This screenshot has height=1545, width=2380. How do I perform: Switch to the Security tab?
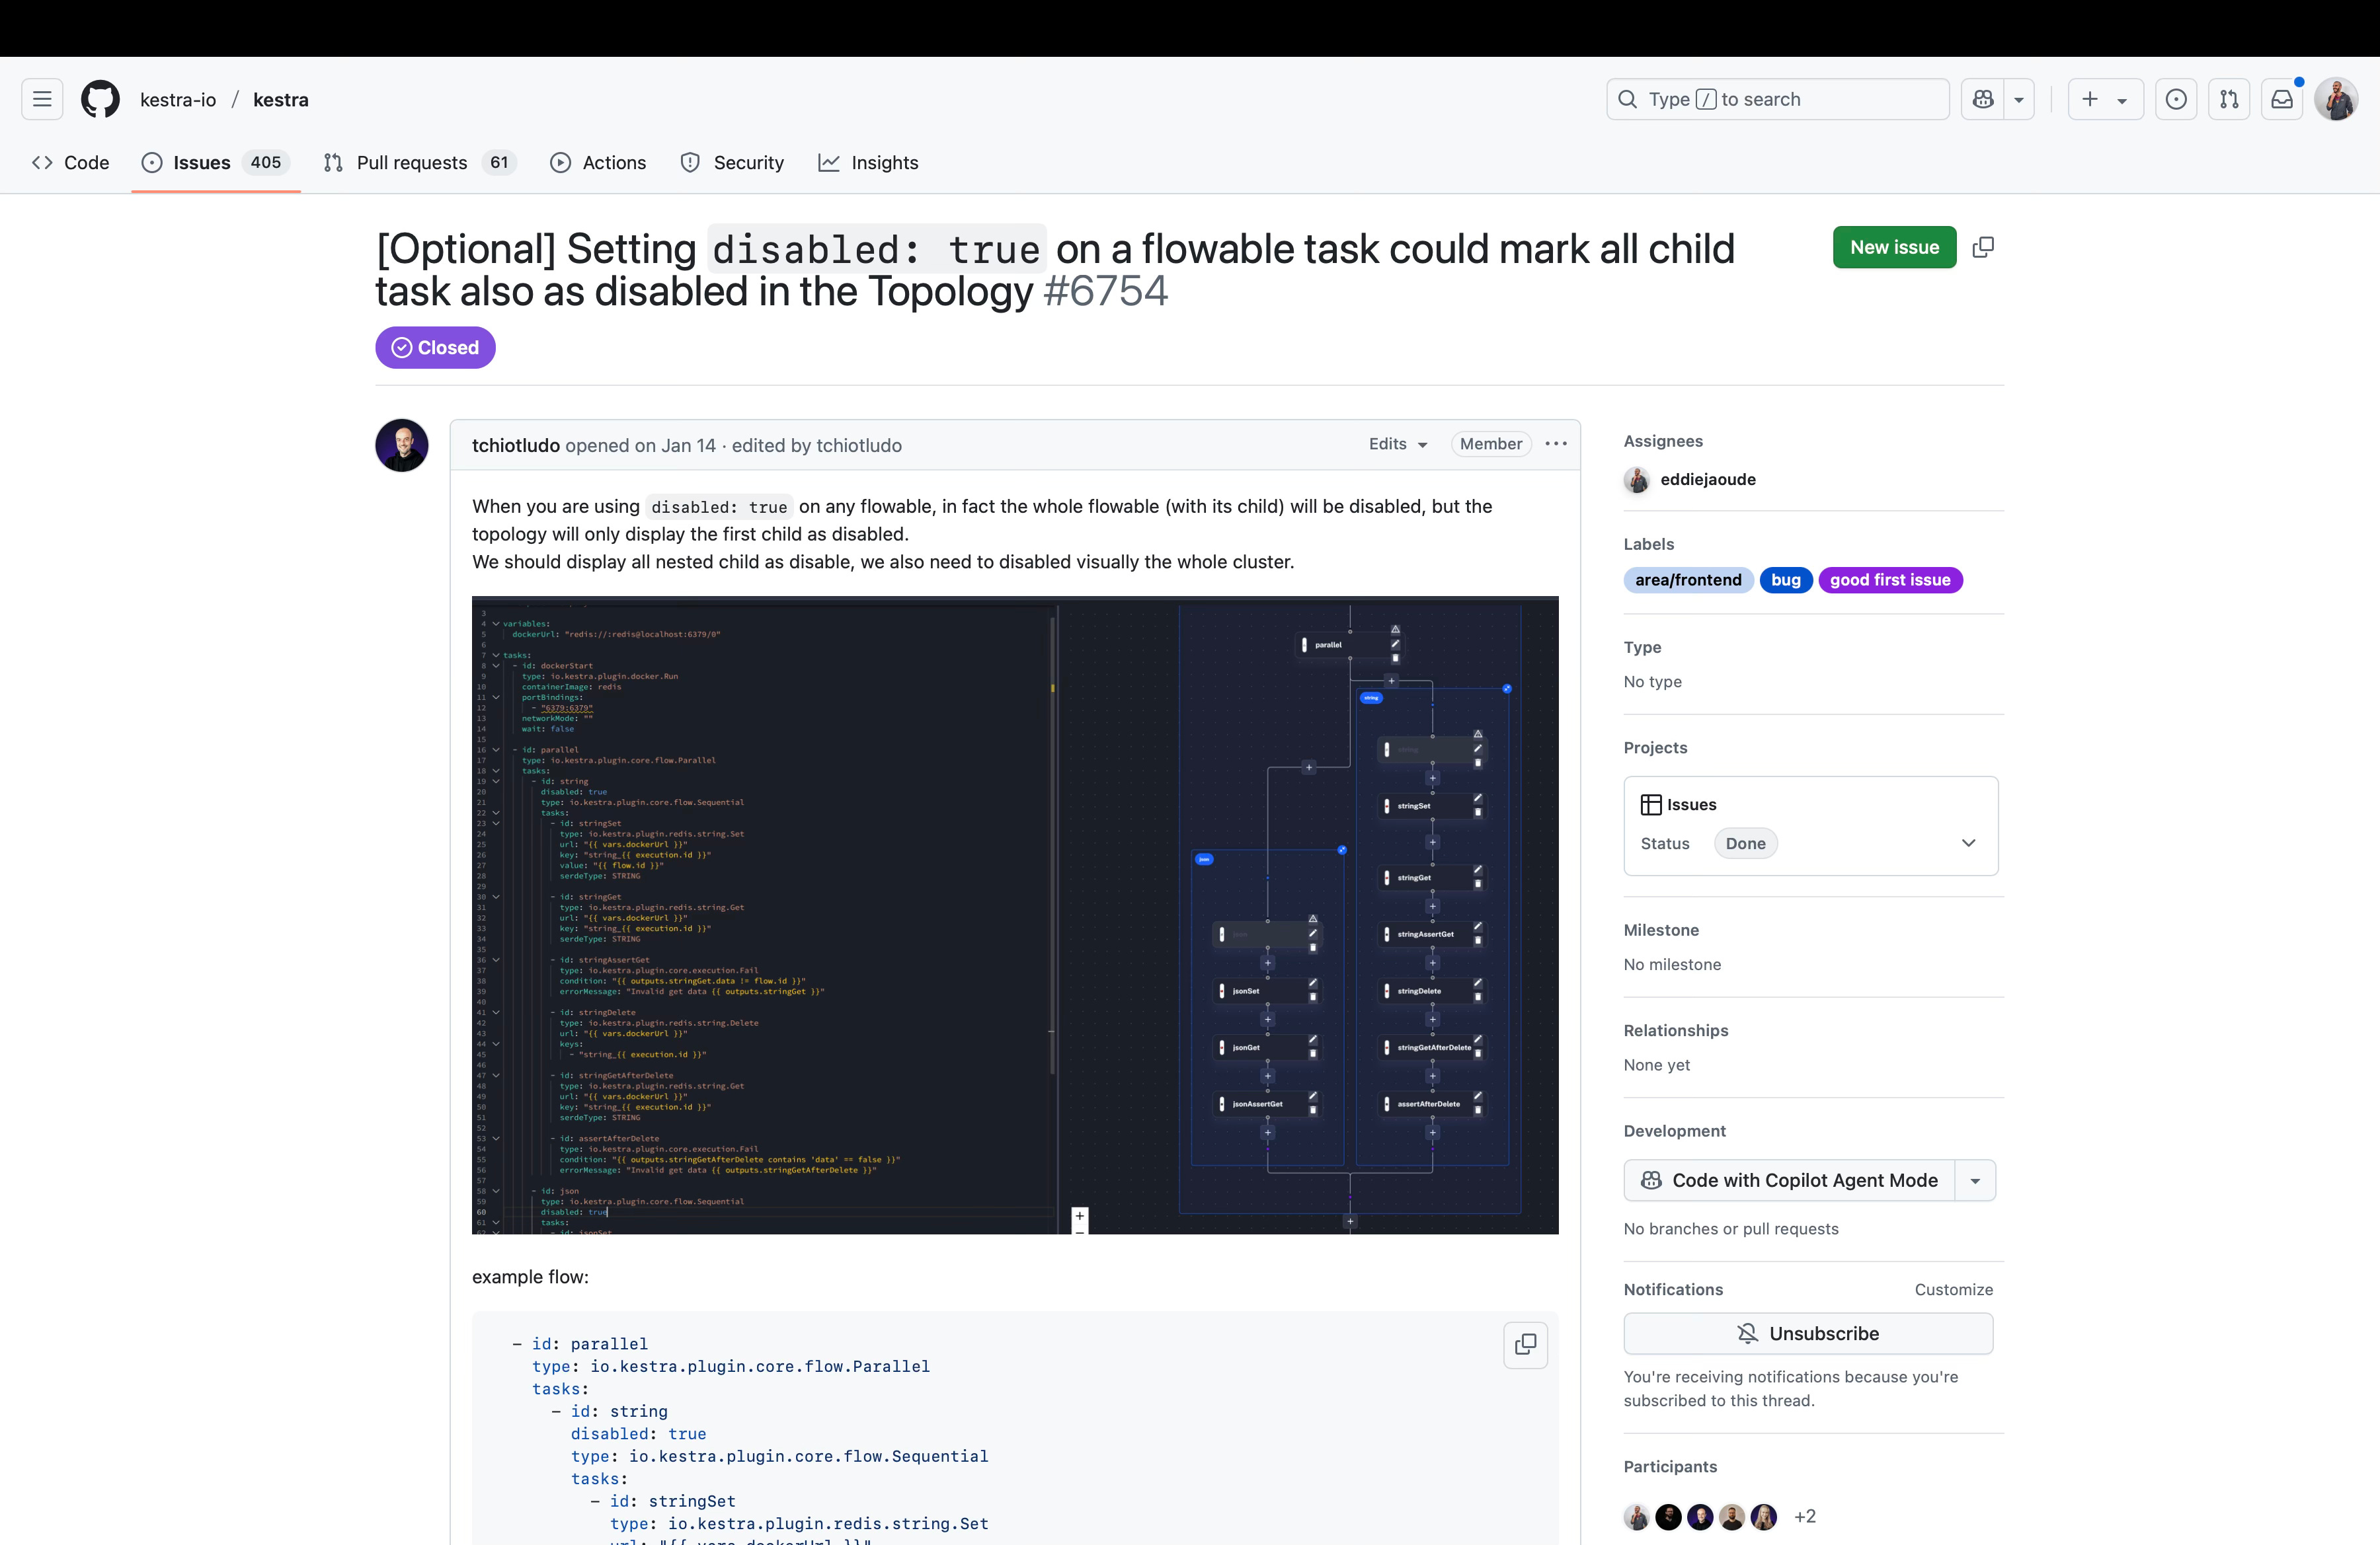pos(732,162)
